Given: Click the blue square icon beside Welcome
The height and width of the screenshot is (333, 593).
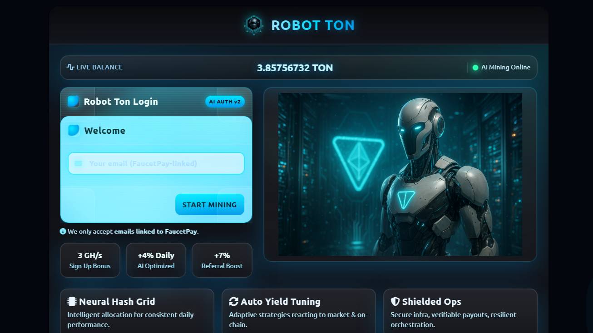Looking at the screenshot, I should (x=74, y=130).
